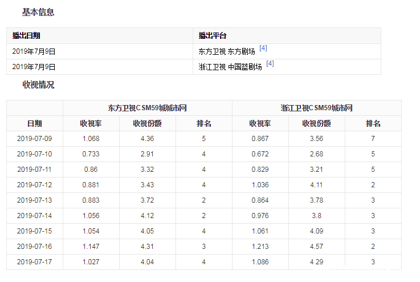Click the 1.068 rating value
This screenshot has height=282, width=420.
pos(91,139)
